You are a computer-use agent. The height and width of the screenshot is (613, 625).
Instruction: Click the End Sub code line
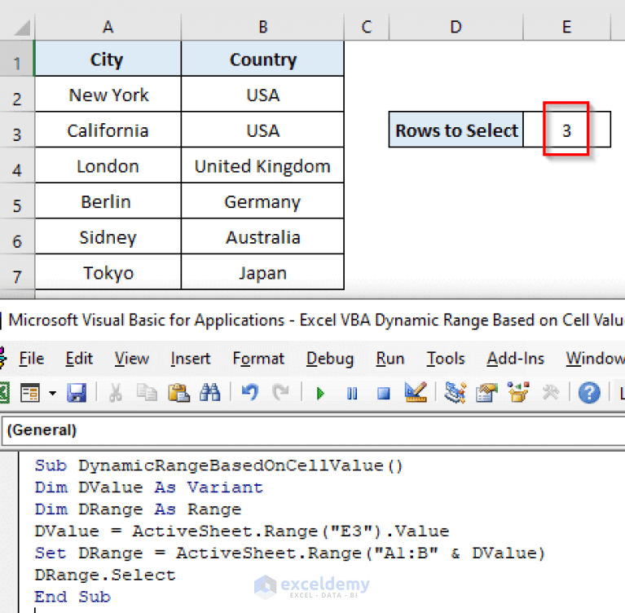pos(73,597)
